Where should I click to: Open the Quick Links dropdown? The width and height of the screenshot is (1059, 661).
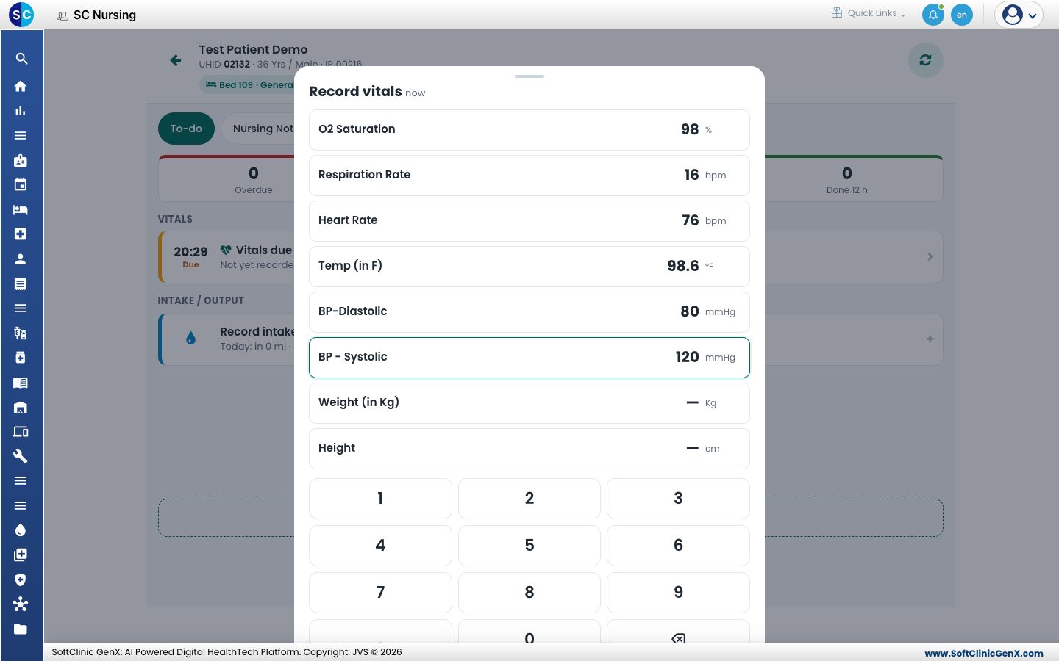point(869,13)
